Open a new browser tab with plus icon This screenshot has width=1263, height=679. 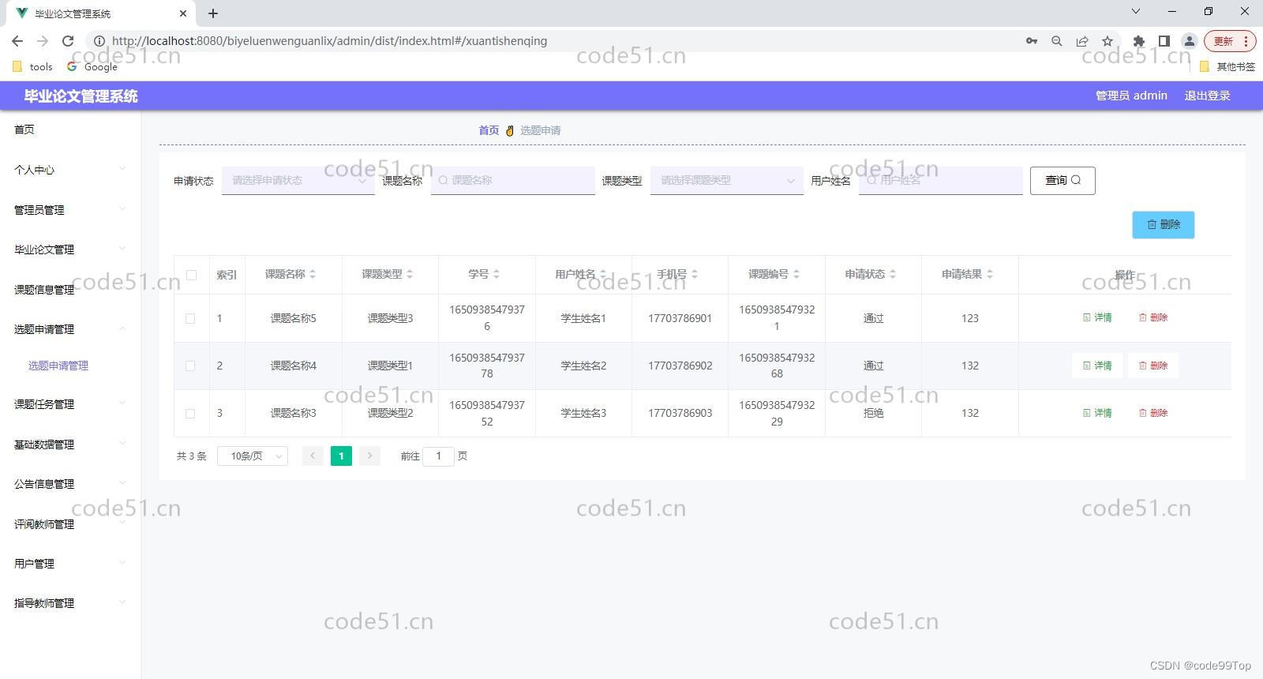coord(213,13)
